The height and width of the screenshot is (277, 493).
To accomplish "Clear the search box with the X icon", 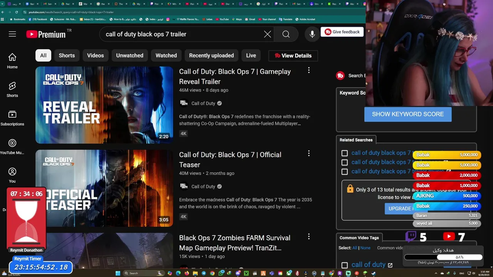I will pos(267,34).
